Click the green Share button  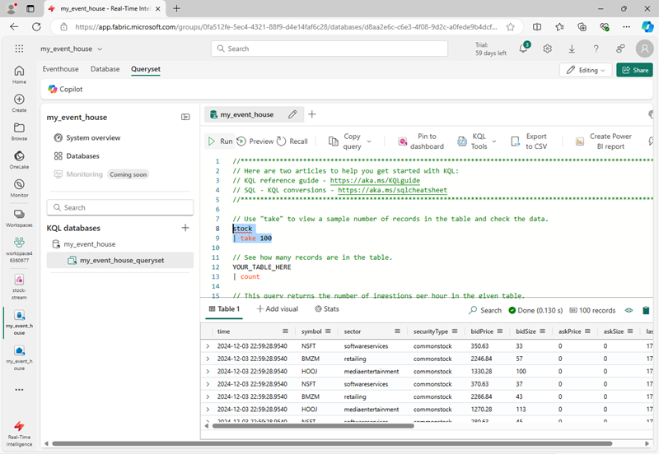coord(634,70)
